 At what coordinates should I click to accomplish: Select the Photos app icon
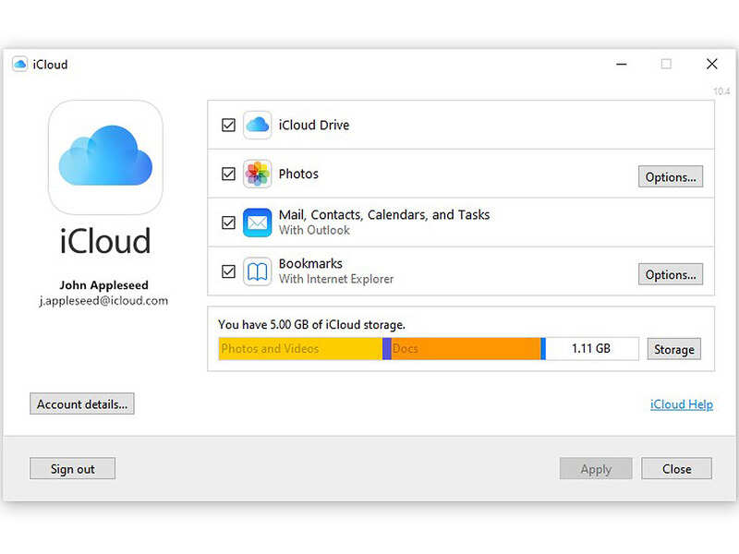[256, 174]
